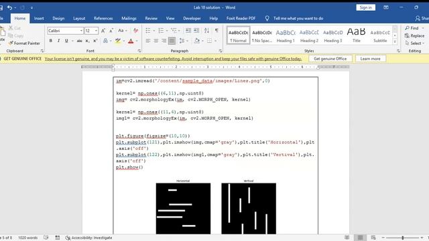Apply Heading 2 style

[x=309, y=35]
